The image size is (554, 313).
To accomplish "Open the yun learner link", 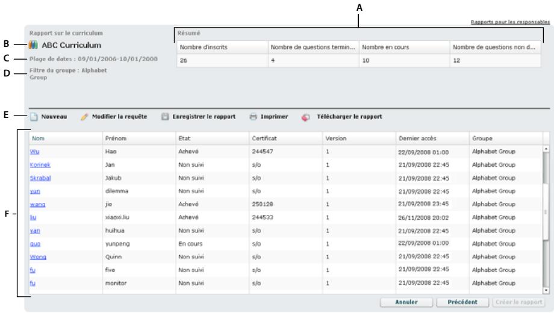I will (x=35, y=191).
